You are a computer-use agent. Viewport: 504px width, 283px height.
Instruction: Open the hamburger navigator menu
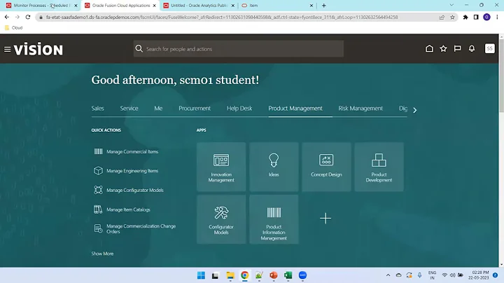[7, 49]
